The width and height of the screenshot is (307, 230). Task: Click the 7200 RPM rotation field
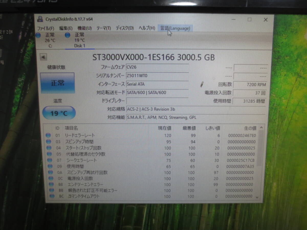pyautogui.click(x=250, y=84)
